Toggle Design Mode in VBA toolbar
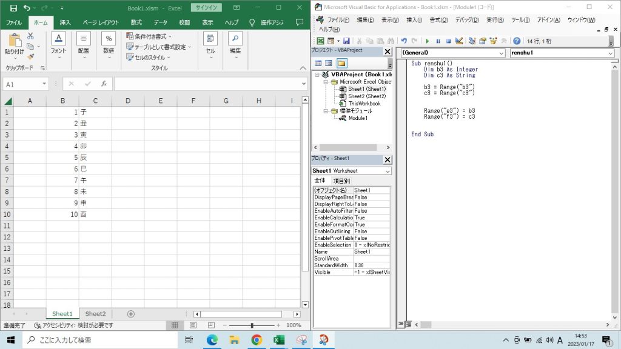The width and height of the screenshot is (621, 349). [459, 41]
